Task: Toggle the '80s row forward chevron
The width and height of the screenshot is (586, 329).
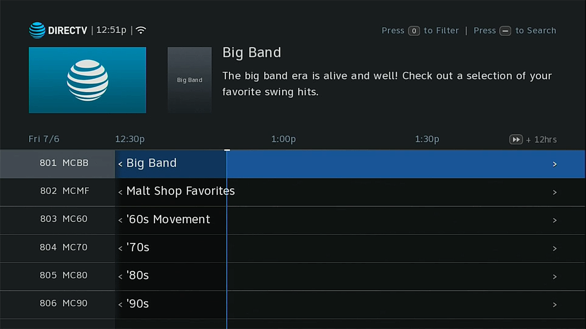Action: coord(554,276)
